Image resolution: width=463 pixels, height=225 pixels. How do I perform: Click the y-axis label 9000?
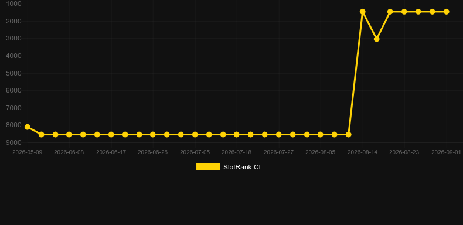click(x=13, y=142)
